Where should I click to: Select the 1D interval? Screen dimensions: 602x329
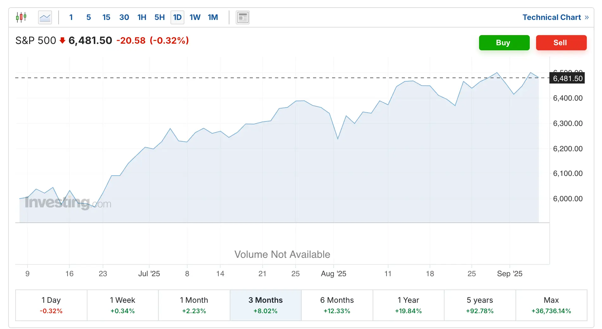[x=177, y=17]
